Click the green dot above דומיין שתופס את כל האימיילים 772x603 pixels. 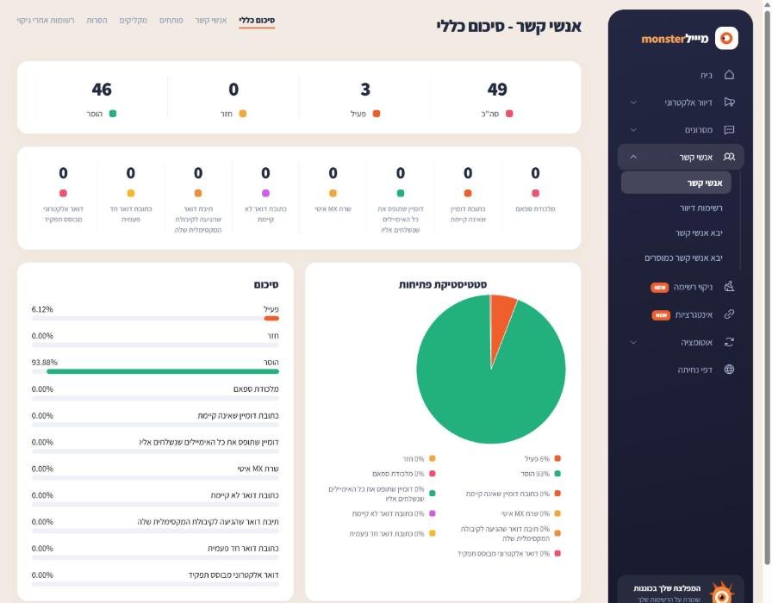[401, 193]
